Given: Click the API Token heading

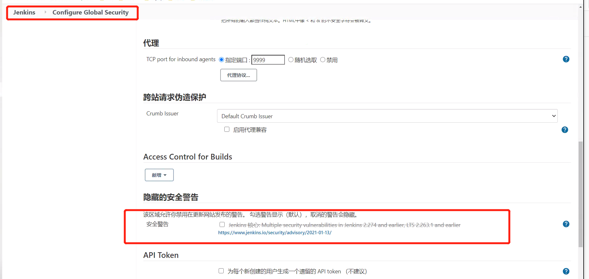Looking at the screenshot, I should [x=161, y=255].
